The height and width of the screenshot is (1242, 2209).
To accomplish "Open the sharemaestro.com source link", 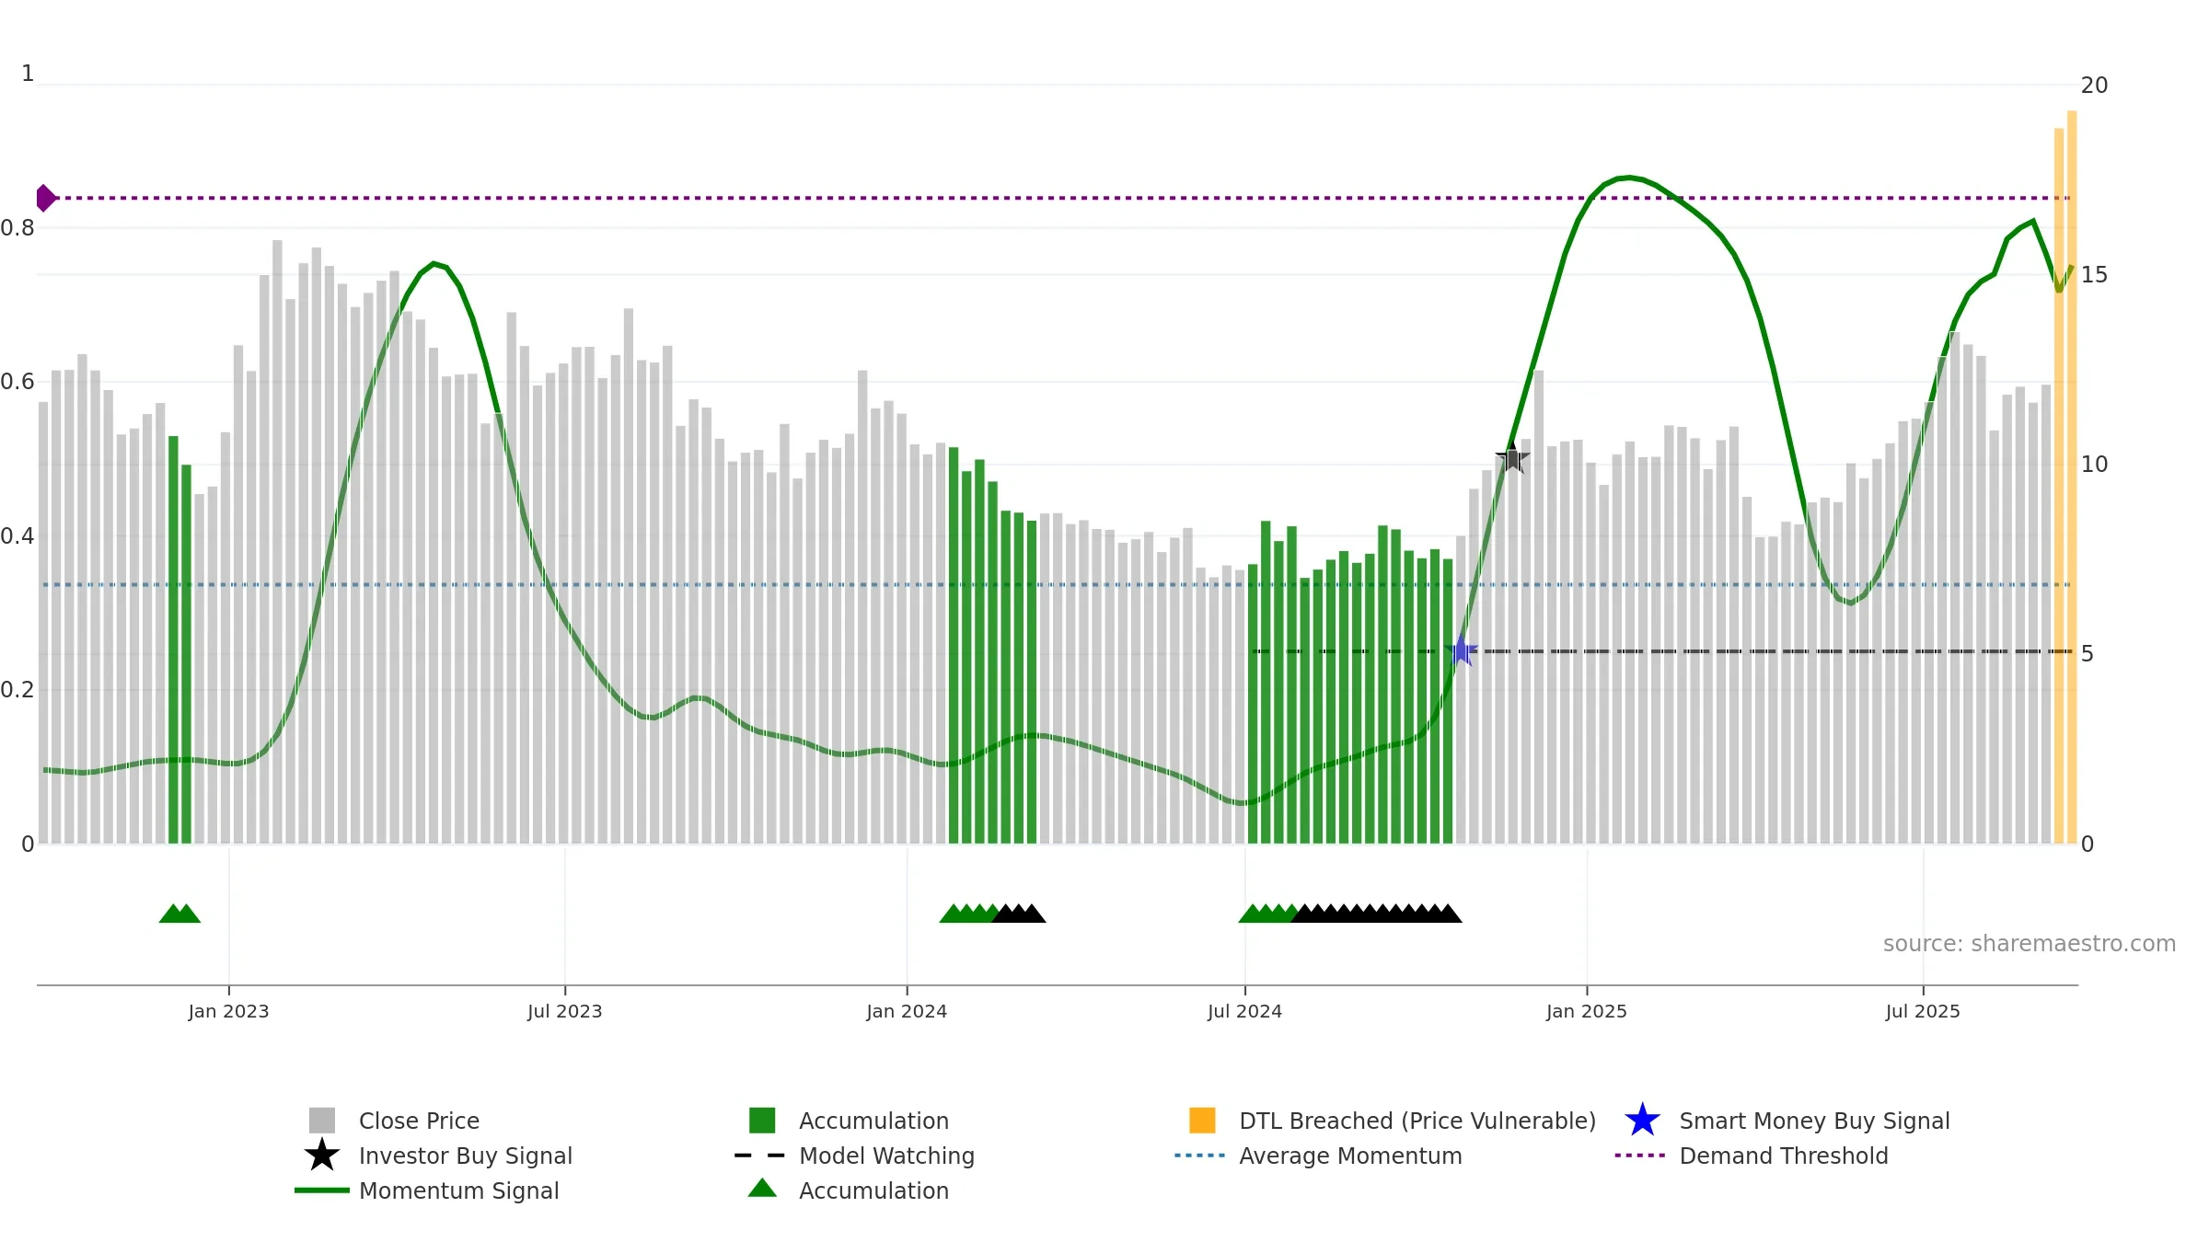I will tap(2030, 944).
